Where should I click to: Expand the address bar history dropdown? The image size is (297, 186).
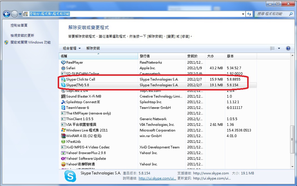pos(243,14)
